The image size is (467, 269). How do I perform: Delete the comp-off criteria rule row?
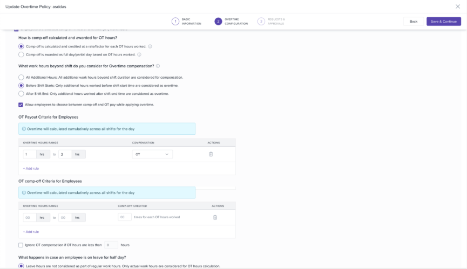point(215,218)
